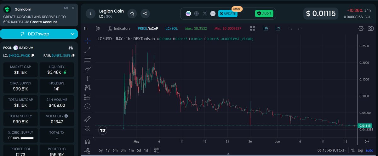Open the prediction and measurement tools
378x156 pixels.
point(88,97)
